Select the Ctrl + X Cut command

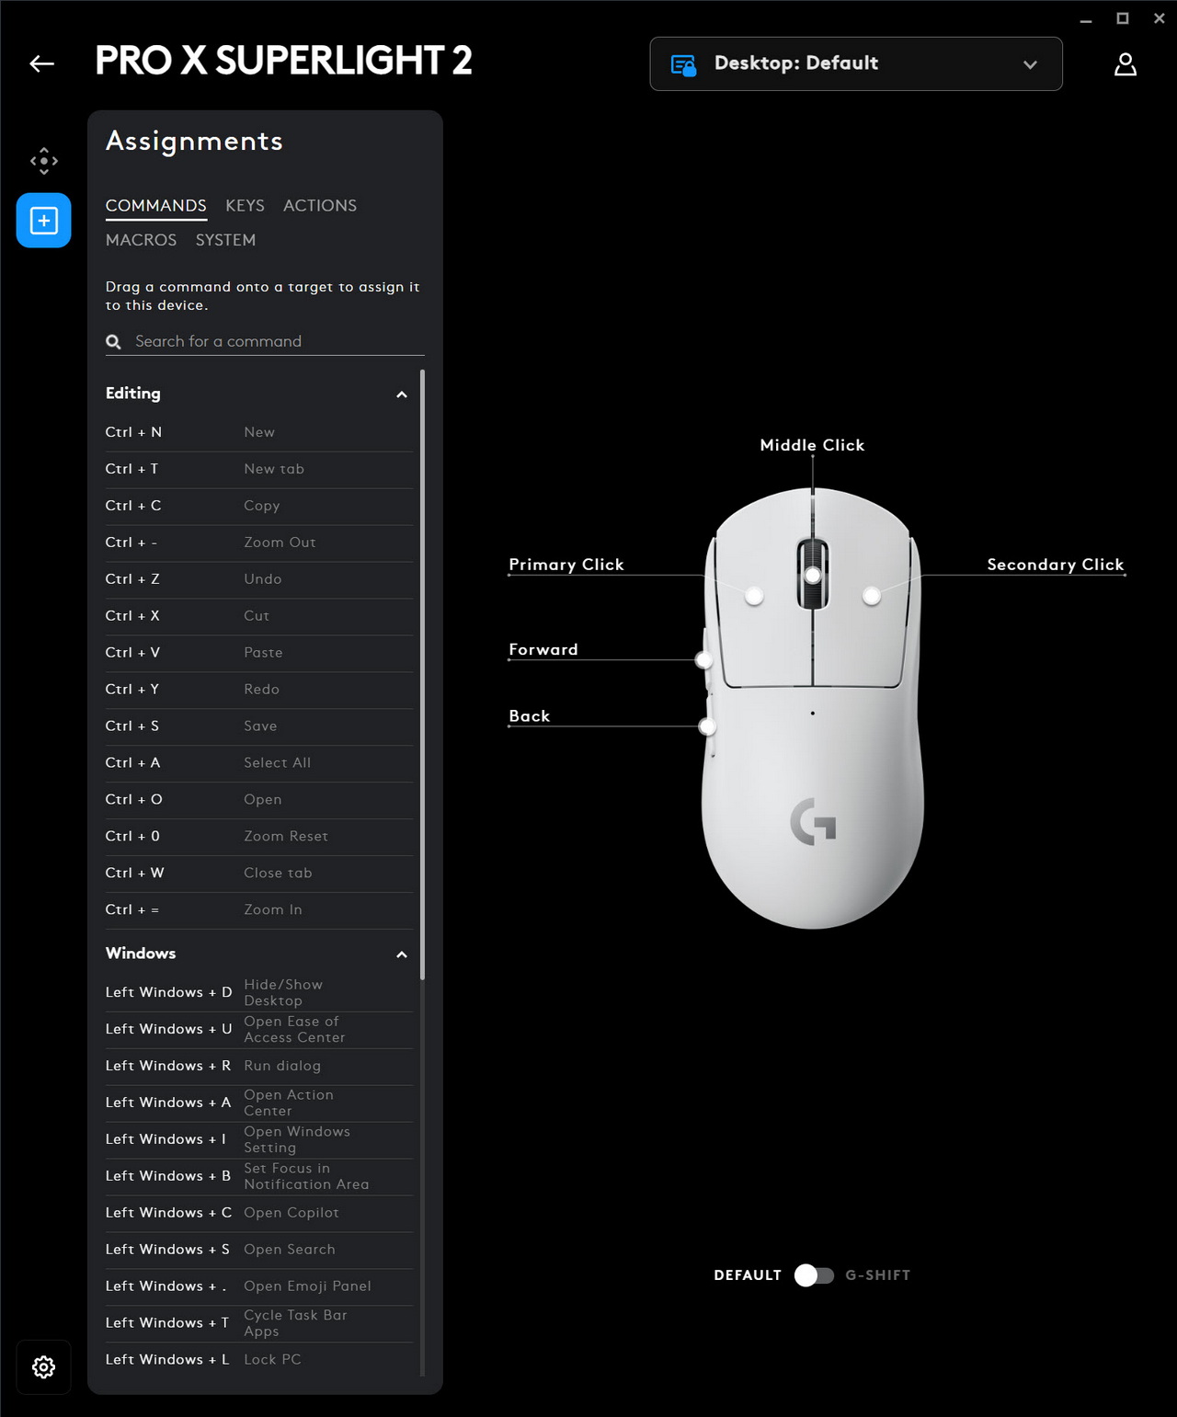tap(259, 616)
